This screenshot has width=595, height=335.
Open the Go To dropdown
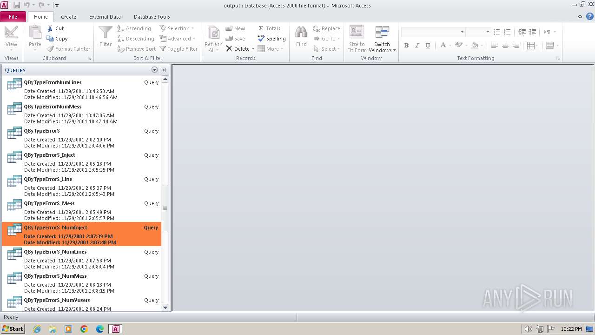327,39
